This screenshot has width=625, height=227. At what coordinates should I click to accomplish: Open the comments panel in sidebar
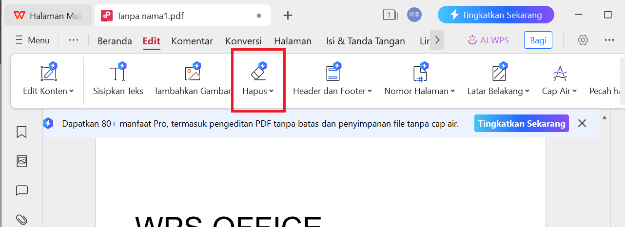pos(21,190)
